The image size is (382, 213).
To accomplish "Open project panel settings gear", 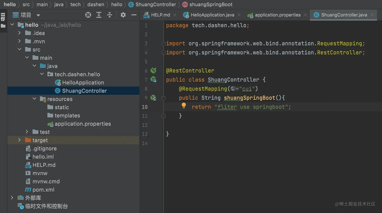I will point(123,15).
